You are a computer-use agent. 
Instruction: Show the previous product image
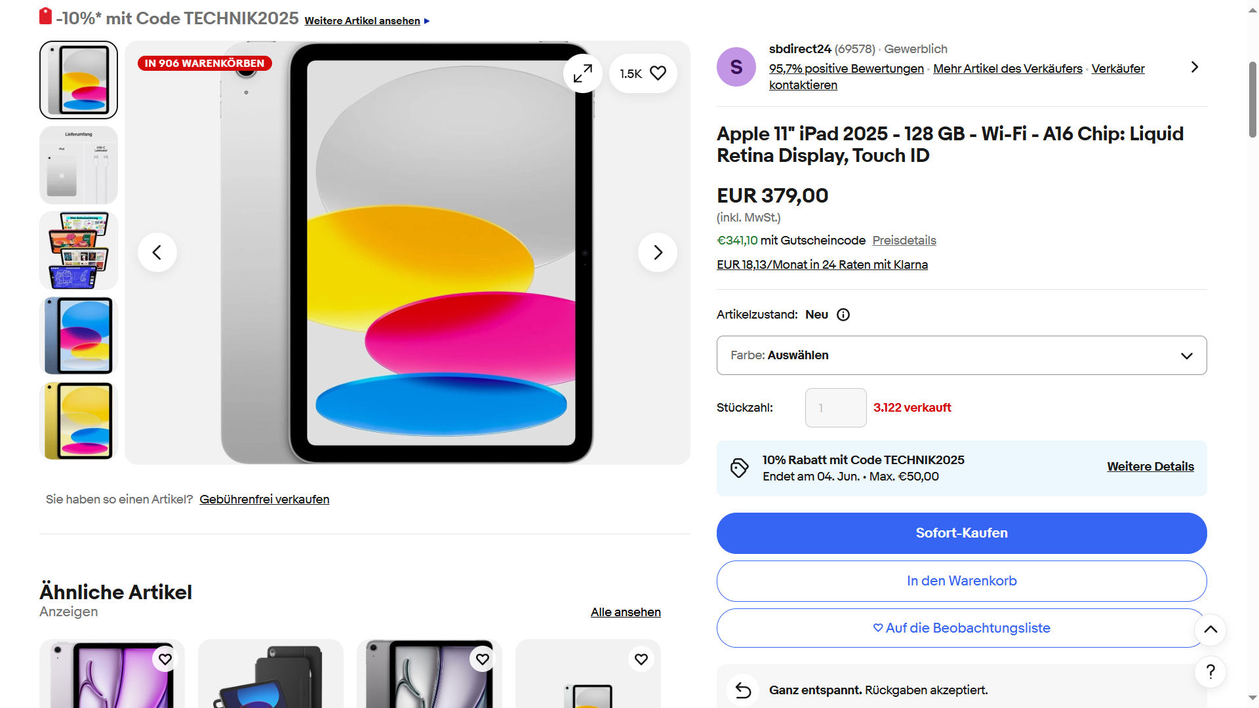pyautogui.click(x=157, y=252)
